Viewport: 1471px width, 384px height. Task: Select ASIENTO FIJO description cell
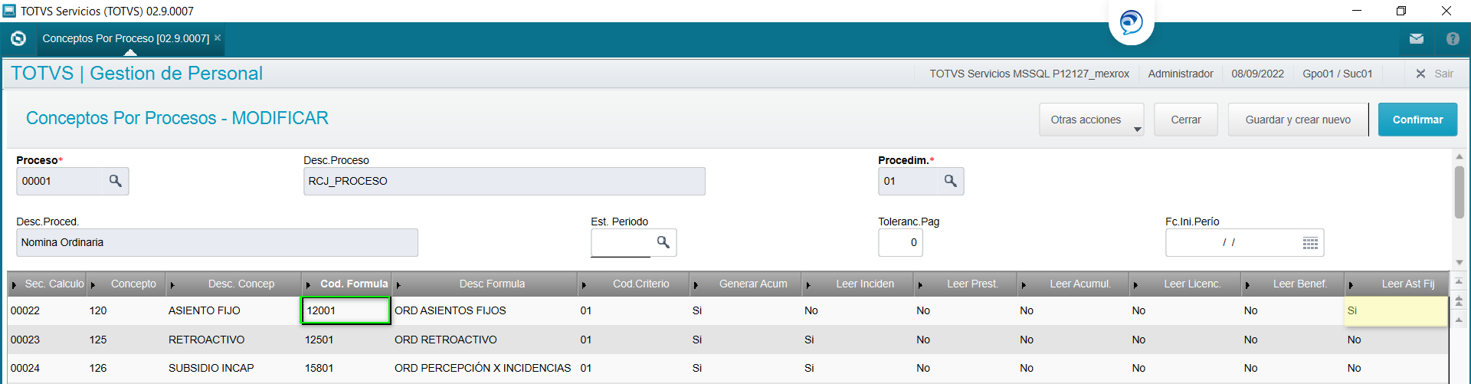point(233,310)
